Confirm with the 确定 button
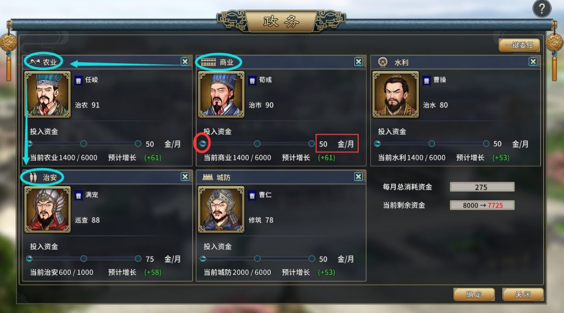The width and height of the screenshot is (564, 313). (x=474, y=294)
